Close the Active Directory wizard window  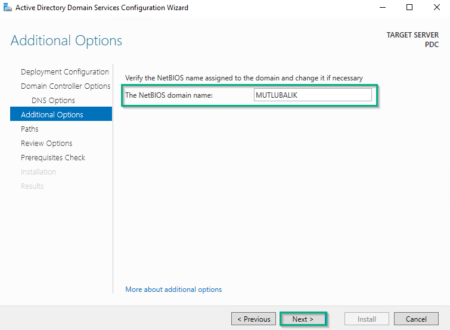point(436,8)
